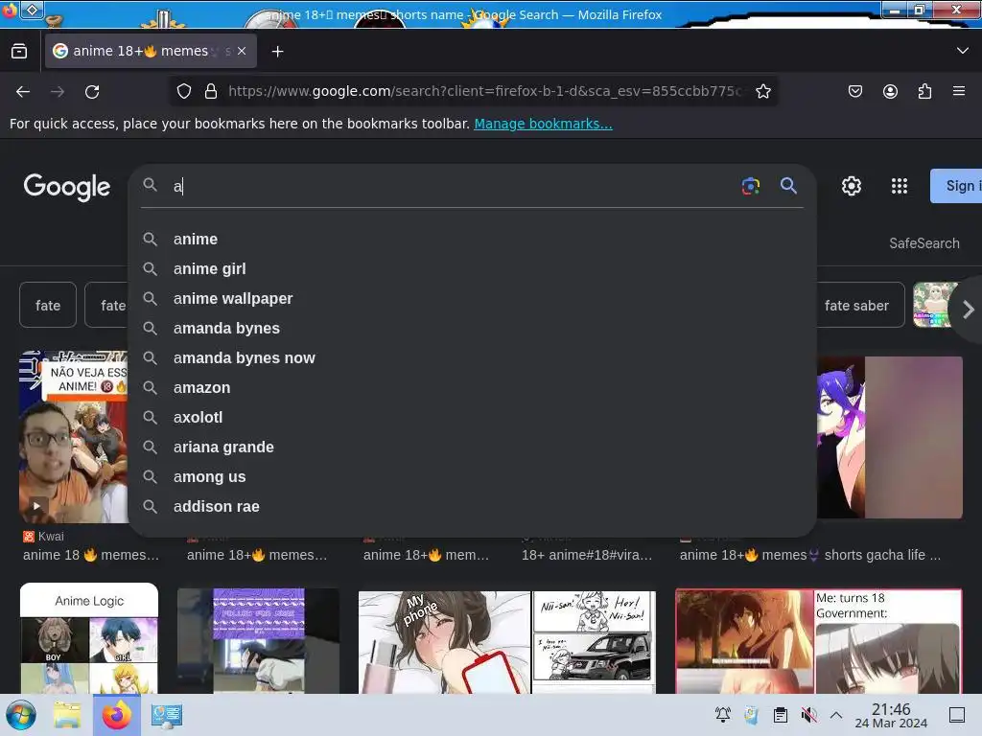Open the system settings taskbar icon
Image resolution: width=982 pixels, height=736 pixels.
click(x=167, y=715)
